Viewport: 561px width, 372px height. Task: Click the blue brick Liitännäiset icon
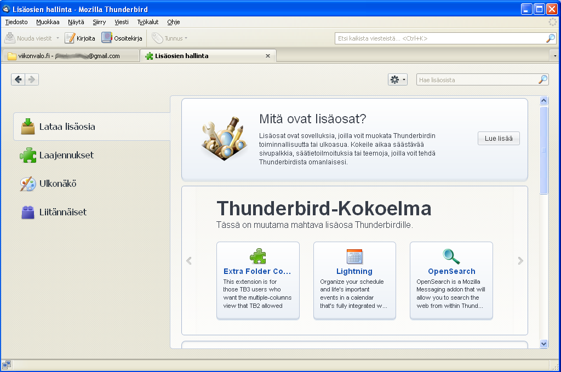pos(28,212)
